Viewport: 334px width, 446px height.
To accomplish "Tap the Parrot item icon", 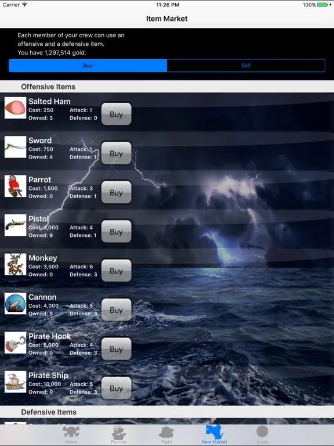I will point(15,186).
